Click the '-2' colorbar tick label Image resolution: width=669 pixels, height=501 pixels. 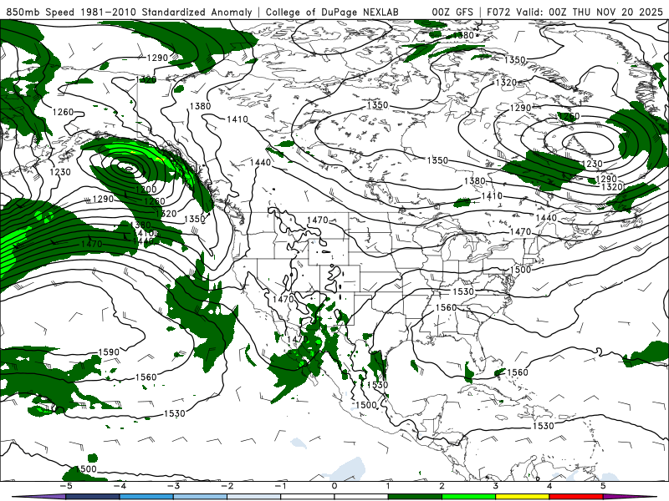click(x=227, y=486)
